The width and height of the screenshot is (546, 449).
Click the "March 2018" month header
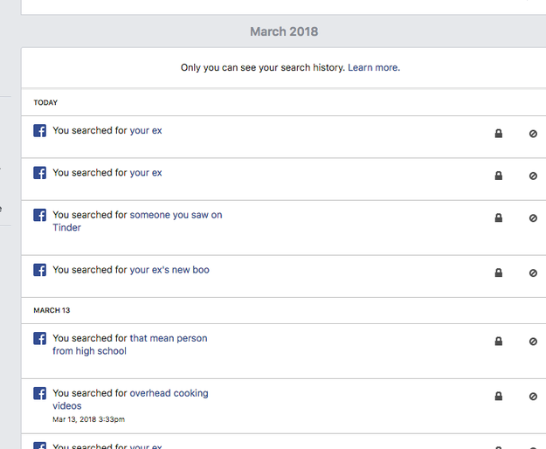284,31
